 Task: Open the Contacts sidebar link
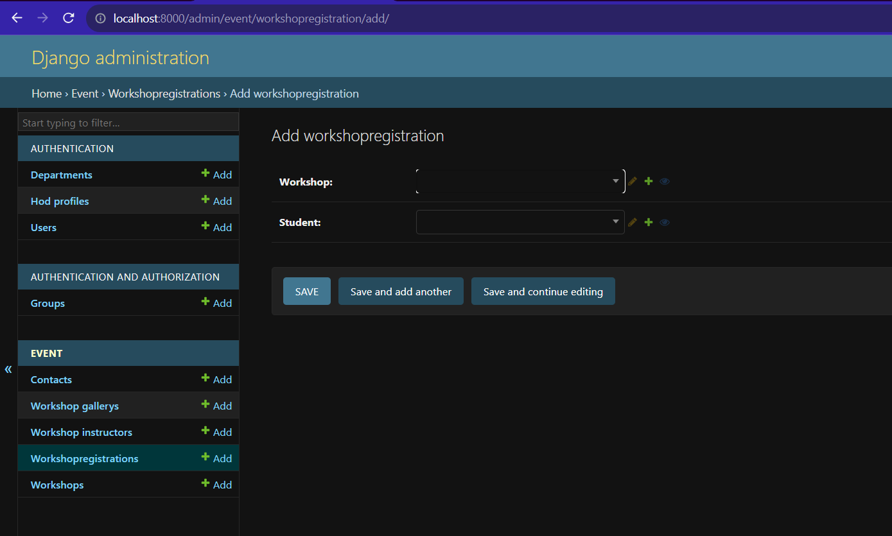point(51,379)
